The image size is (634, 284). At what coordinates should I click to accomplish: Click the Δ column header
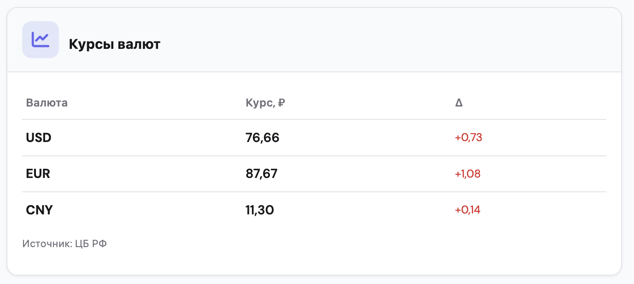459,103
